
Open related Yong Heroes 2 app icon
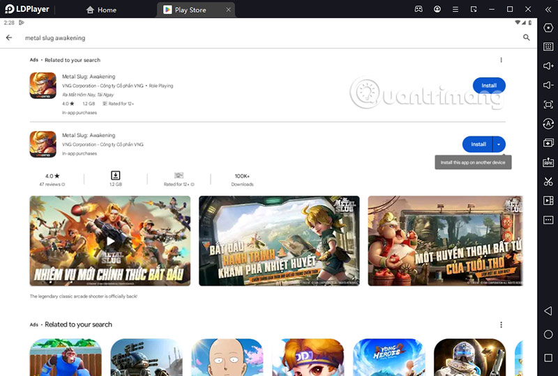pyautogui.click(x=389, y=357)
